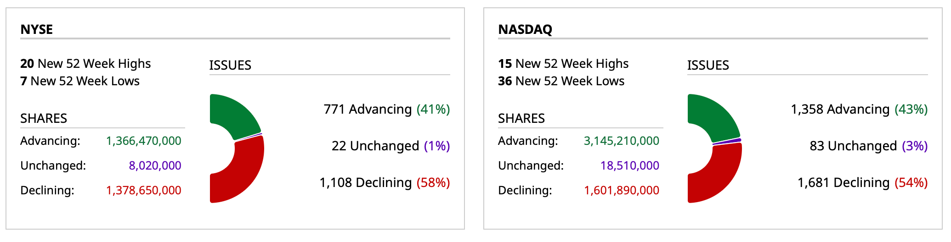Click NYSE unchanged shares value 8,020,000
The image size is (951, 242).
click(x=155, y=165)
